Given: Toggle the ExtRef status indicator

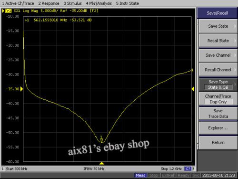Looking at the screenshot, I should [x=169, y=175].
